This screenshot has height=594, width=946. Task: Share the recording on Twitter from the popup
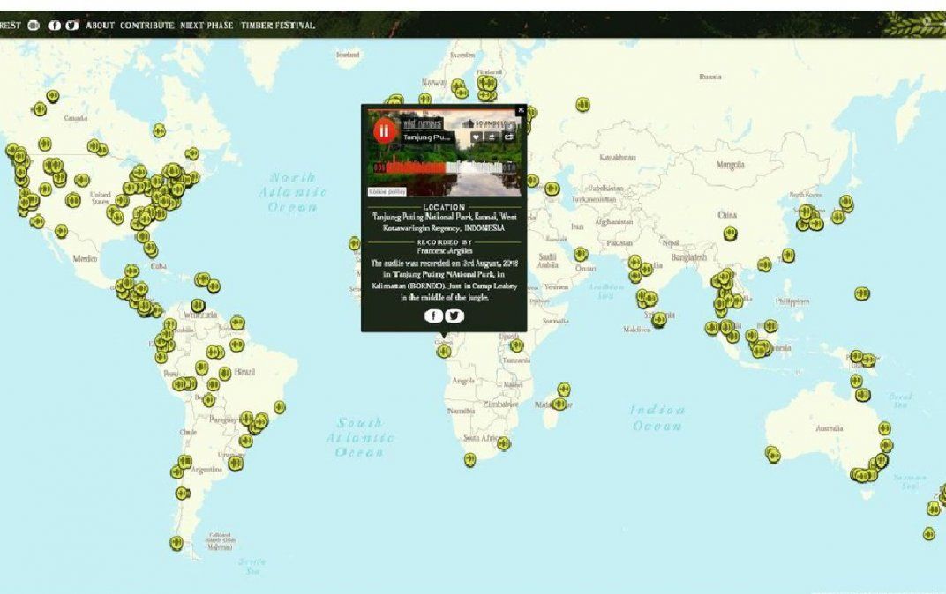(x=454, y=316)
